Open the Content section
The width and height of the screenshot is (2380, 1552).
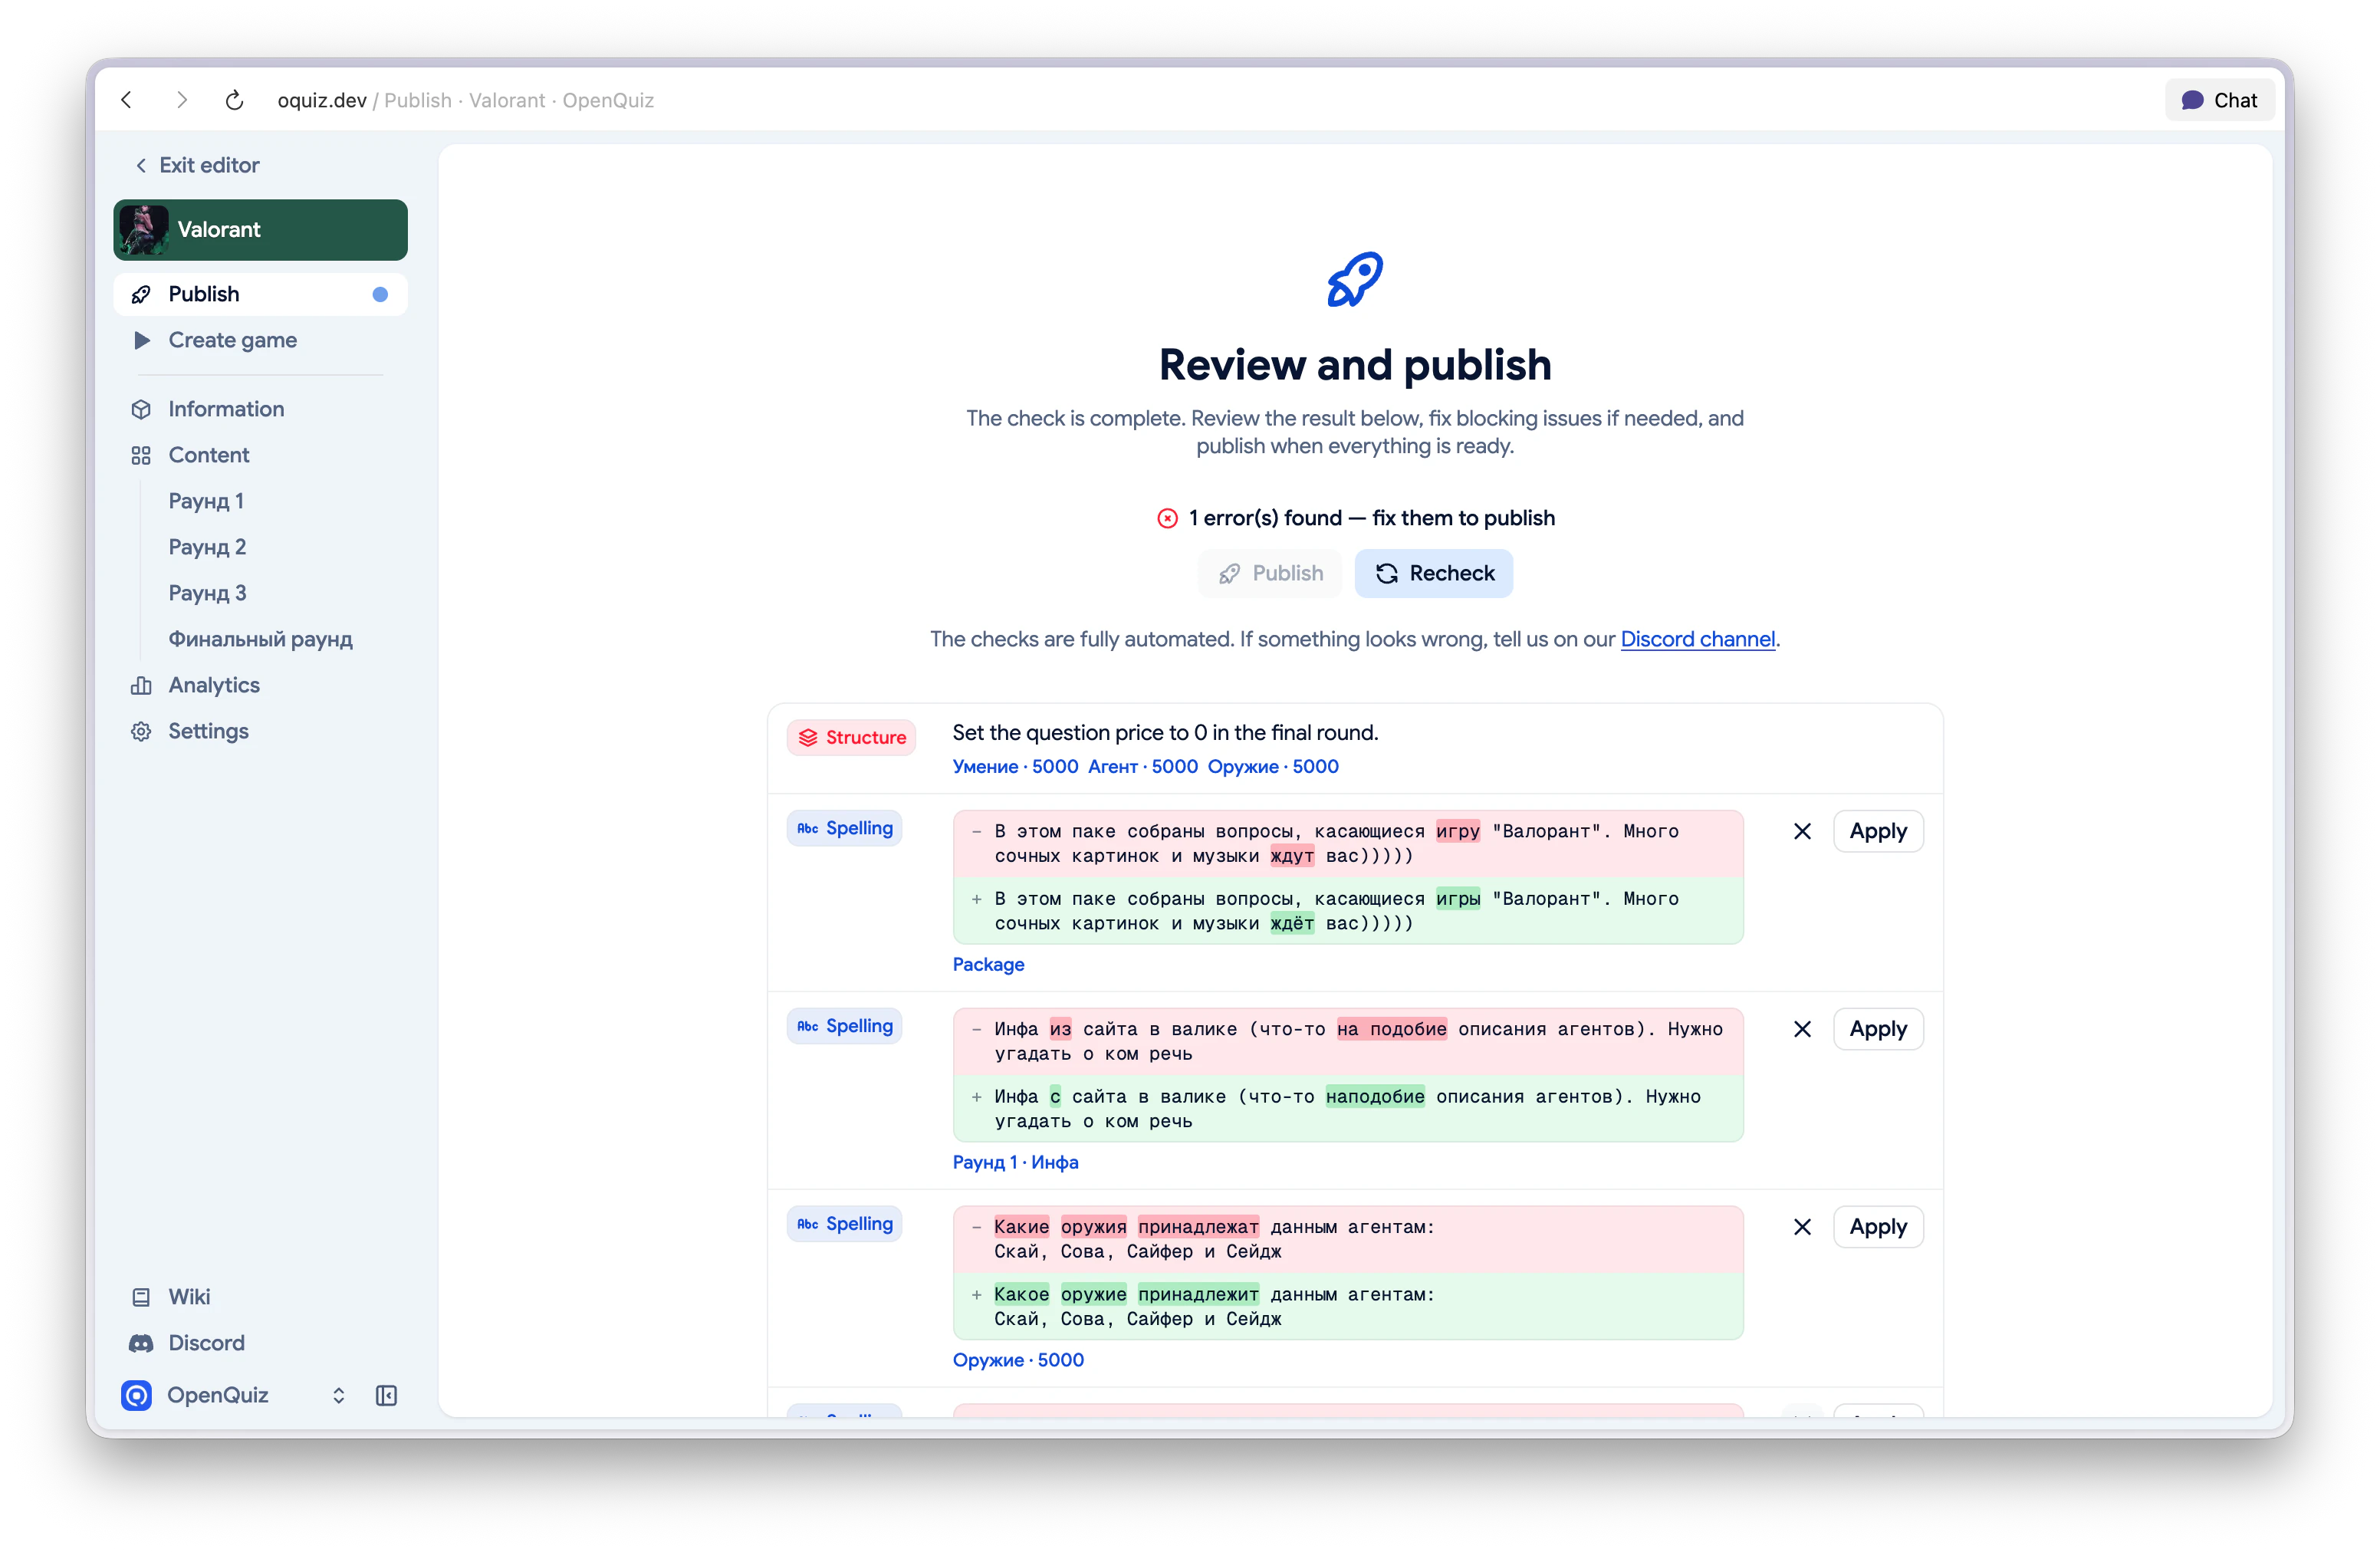260,455
